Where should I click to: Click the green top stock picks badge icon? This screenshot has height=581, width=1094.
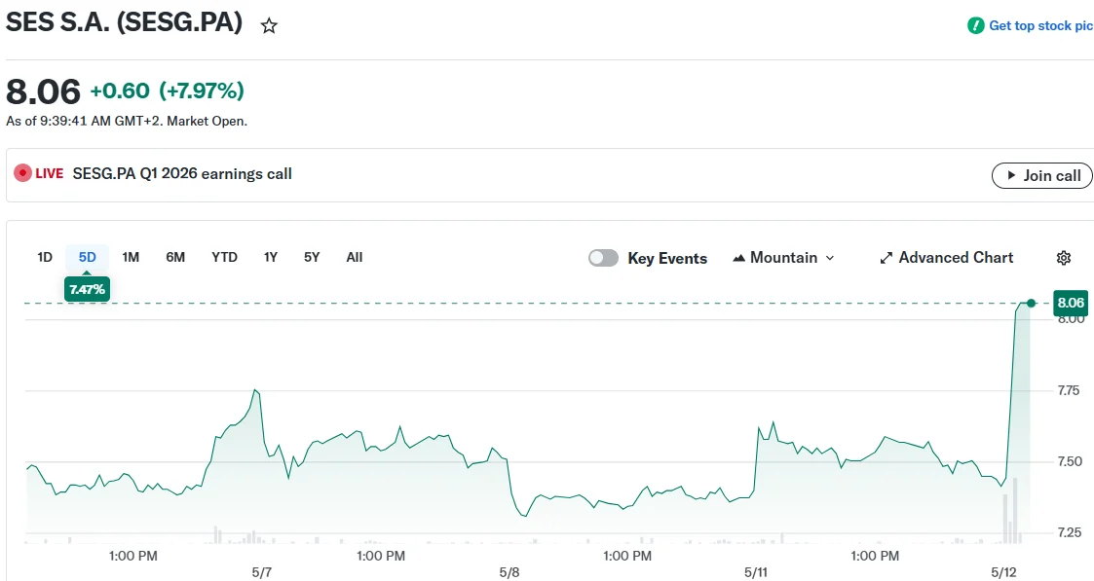(975, 25)
